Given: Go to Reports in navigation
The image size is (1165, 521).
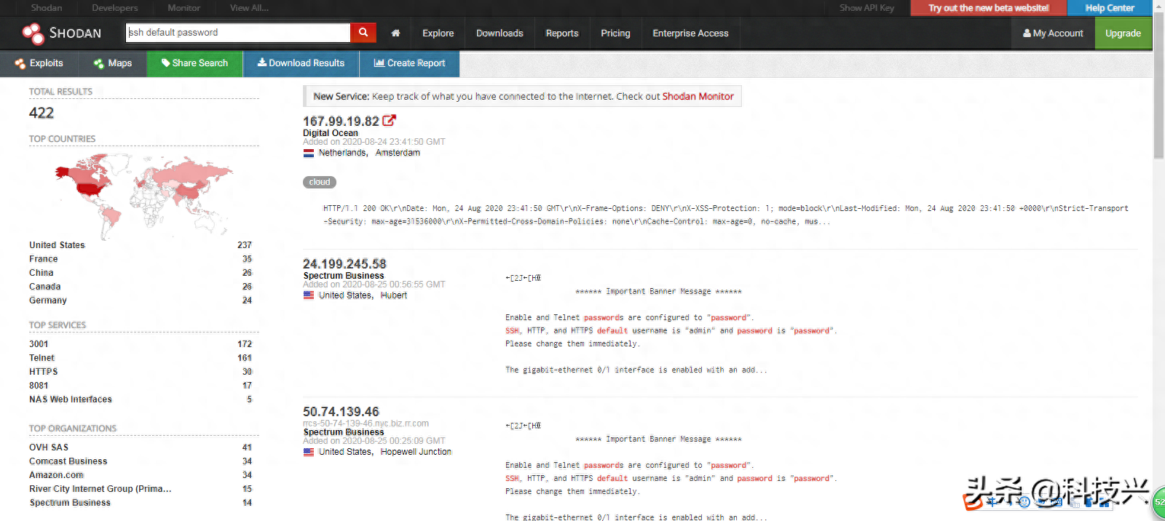Looking at the screenshot, I should (x=562, y=33).
